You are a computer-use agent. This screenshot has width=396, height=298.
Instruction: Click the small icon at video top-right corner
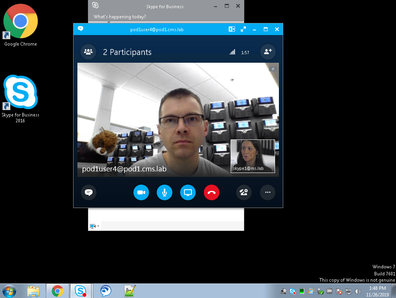click(x=273, y=69)
